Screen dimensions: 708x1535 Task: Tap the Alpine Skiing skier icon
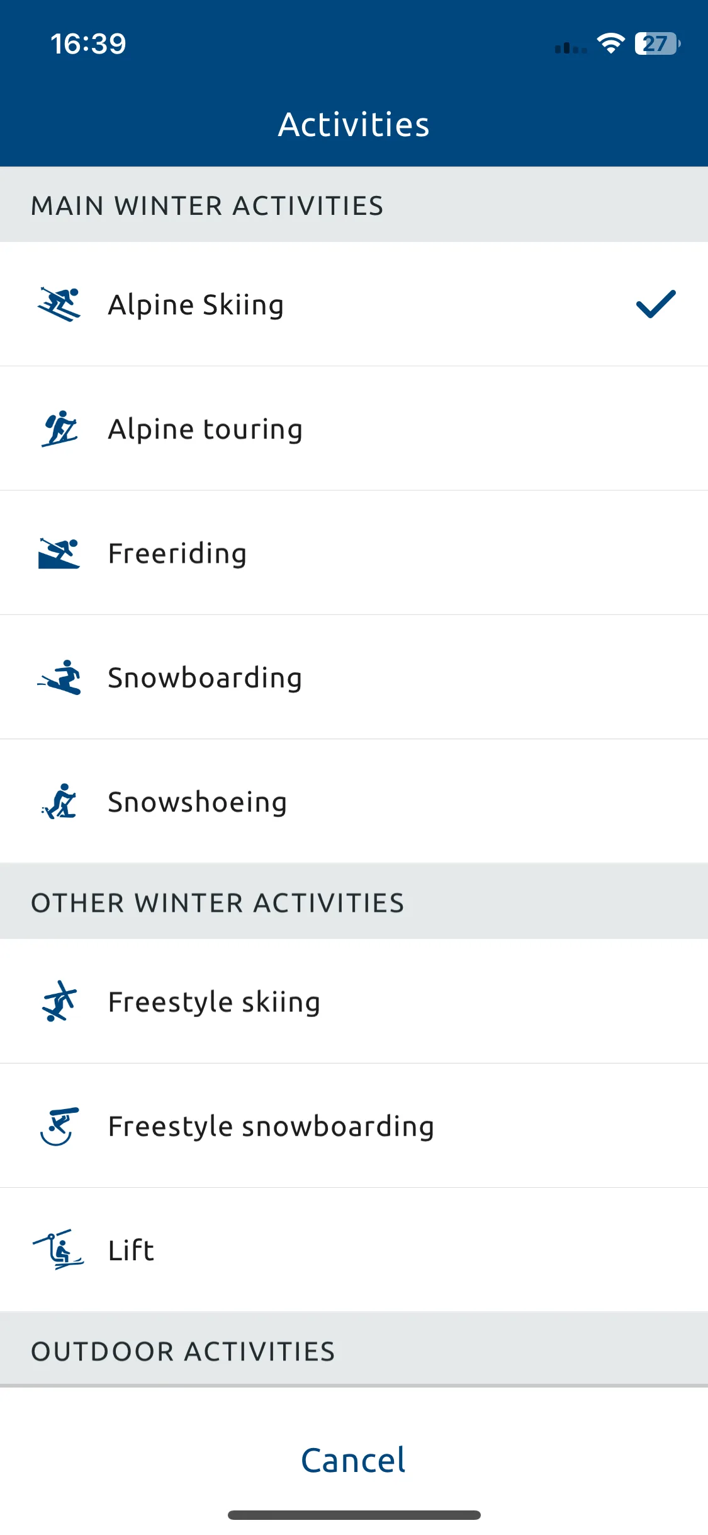[x=59, y=304]
